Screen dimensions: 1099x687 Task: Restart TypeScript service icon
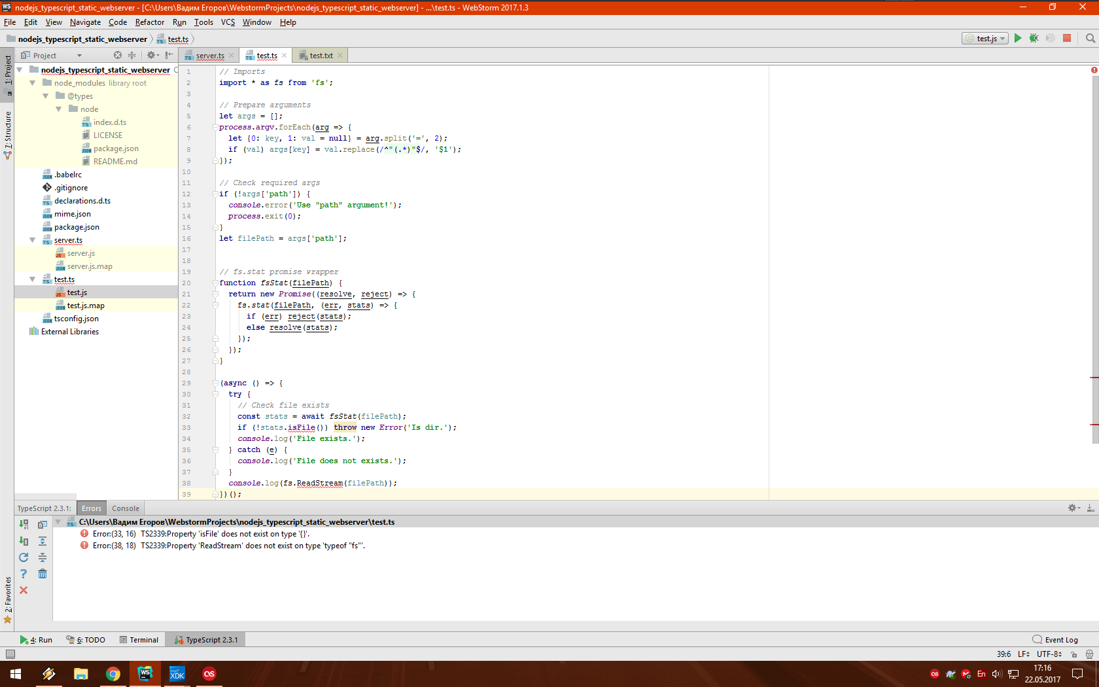point(24,557)
